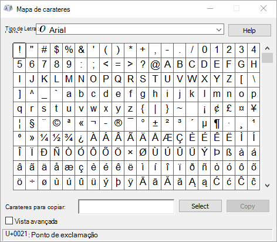Select the yen sign ¥ character

pyautogui.click(x=254, y=109)
